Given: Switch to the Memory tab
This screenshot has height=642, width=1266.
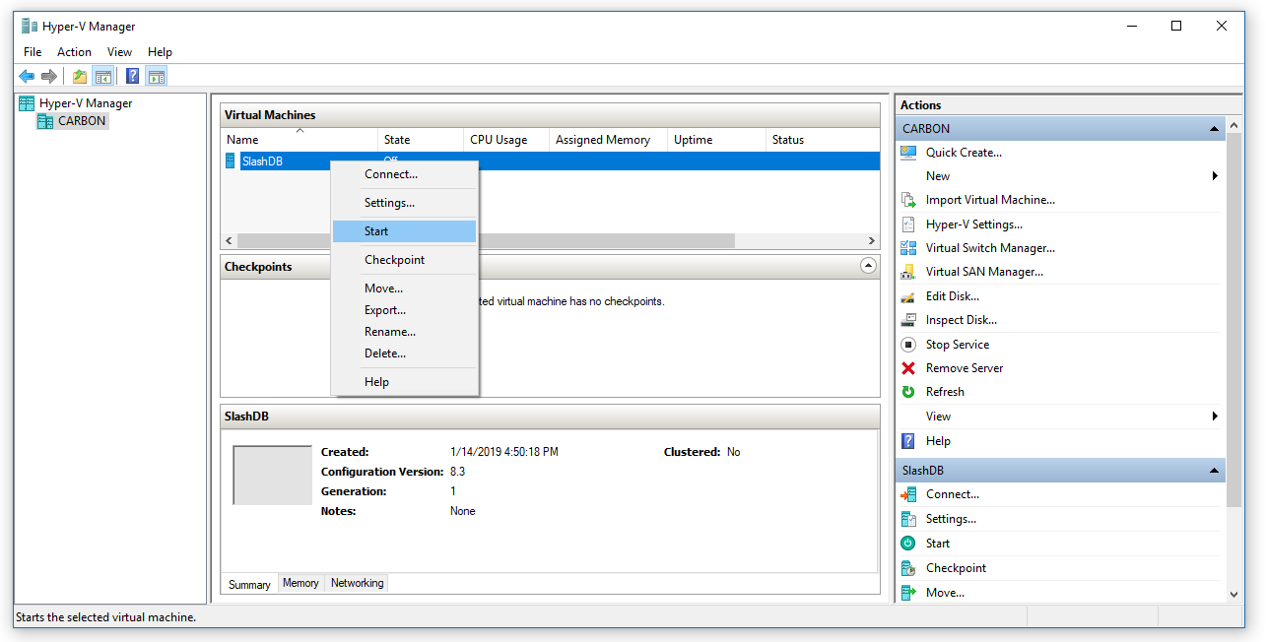Looking at the screenshot, I should (300, 583).
